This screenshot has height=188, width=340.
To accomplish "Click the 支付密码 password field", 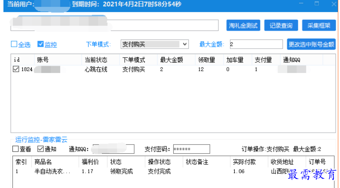I will click(x=191, y=149).
